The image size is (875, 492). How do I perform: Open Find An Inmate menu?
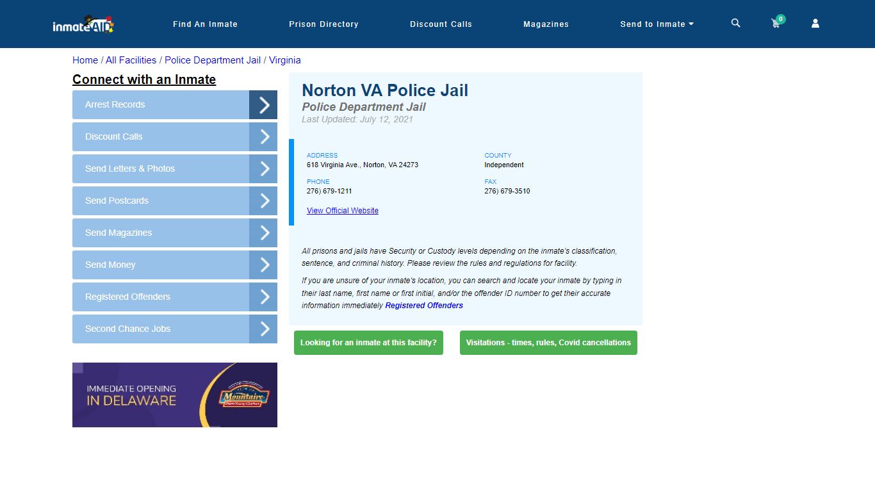pos(205,24)
